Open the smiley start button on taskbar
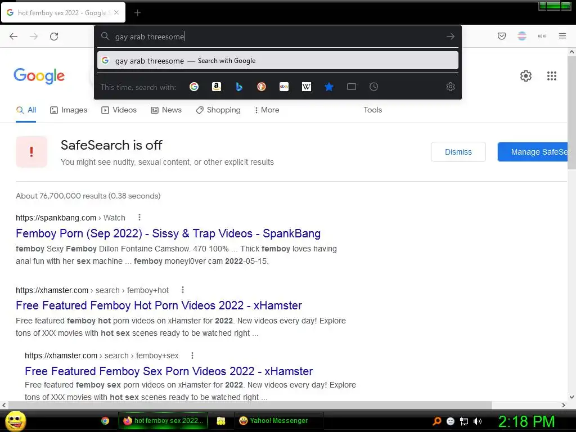 15,421
